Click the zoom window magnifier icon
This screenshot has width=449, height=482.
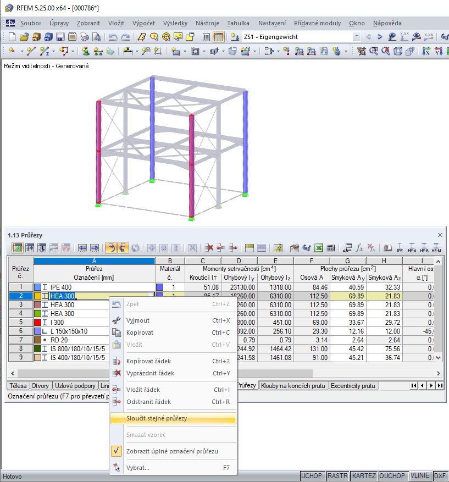[373, 51]
